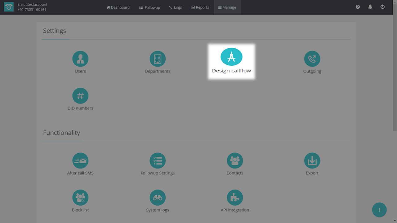Open the Users settings icon
The height and width of the screenshot is (223, 397).
80,59
